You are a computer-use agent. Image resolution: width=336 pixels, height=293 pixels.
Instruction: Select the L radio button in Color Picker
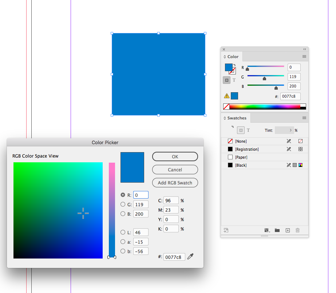(123, 232)
